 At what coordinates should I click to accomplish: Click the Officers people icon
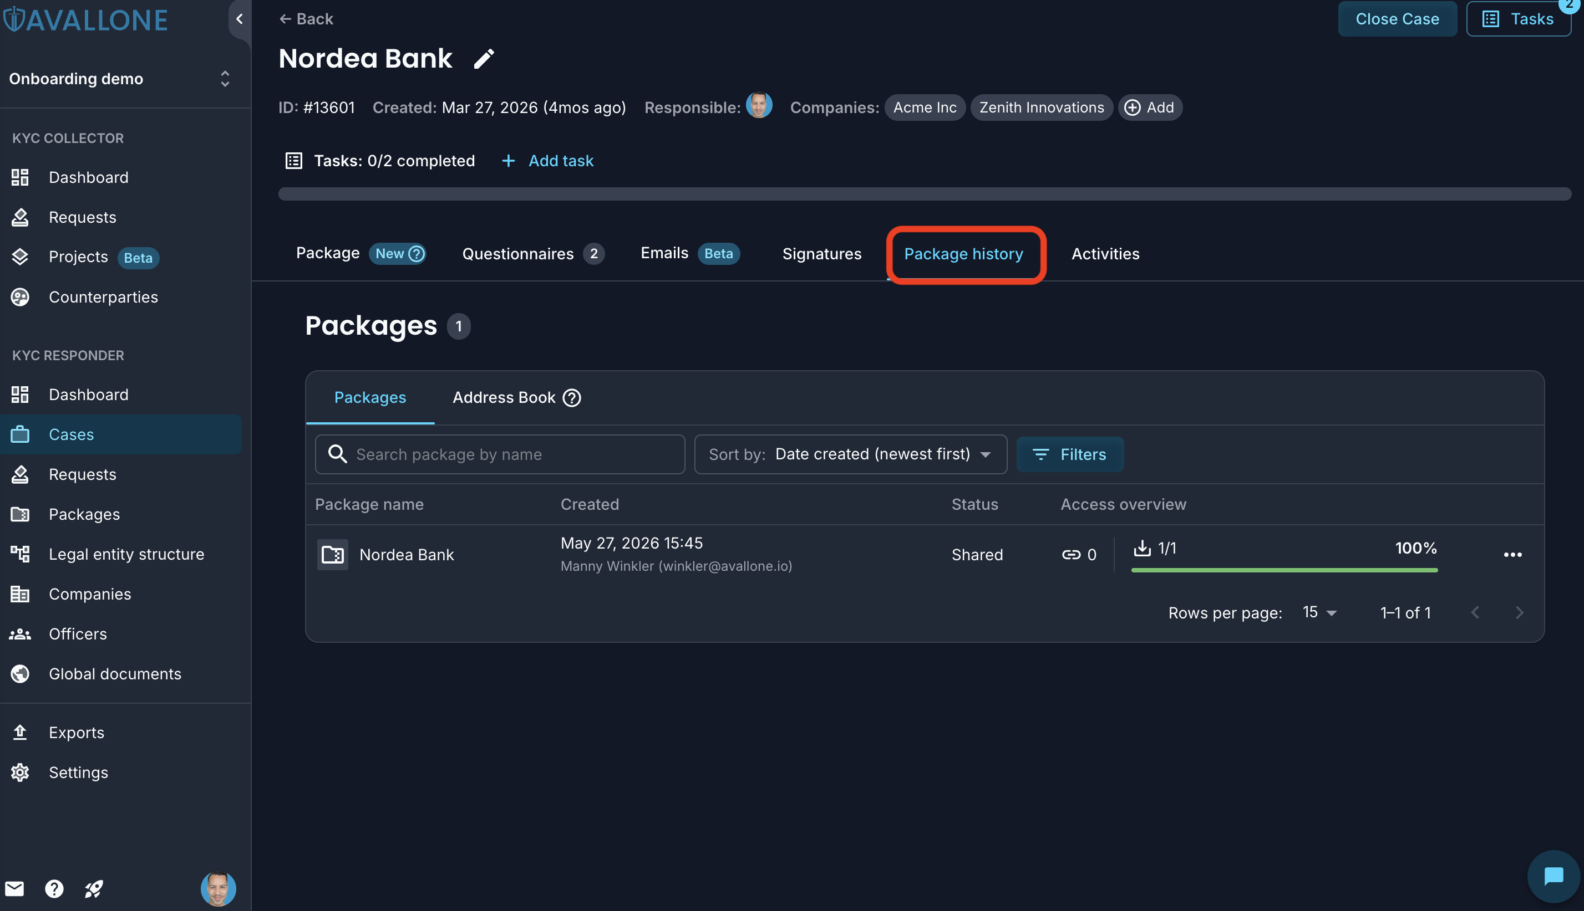[x=20, y=634]
